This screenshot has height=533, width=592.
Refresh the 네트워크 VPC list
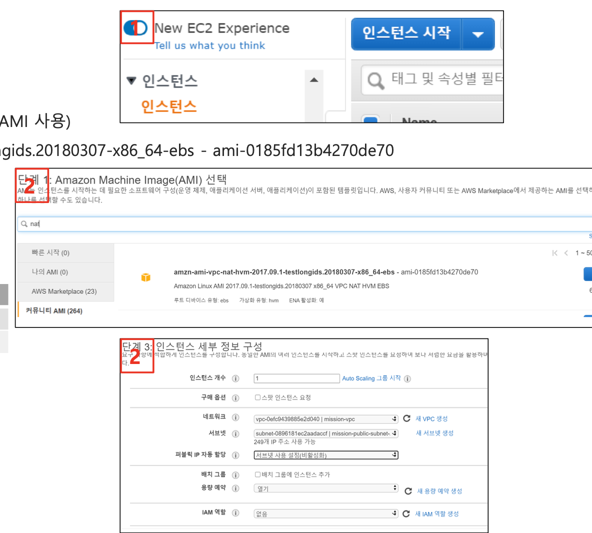coord(406,418)
